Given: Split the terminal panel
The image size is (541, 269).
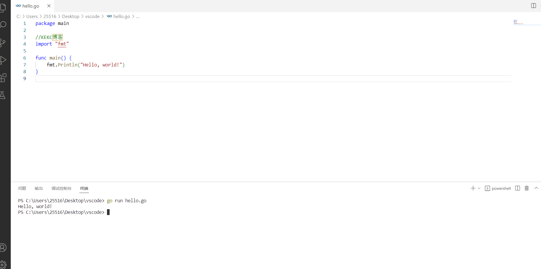Looking at the screenshot, I should click(517, 188).
